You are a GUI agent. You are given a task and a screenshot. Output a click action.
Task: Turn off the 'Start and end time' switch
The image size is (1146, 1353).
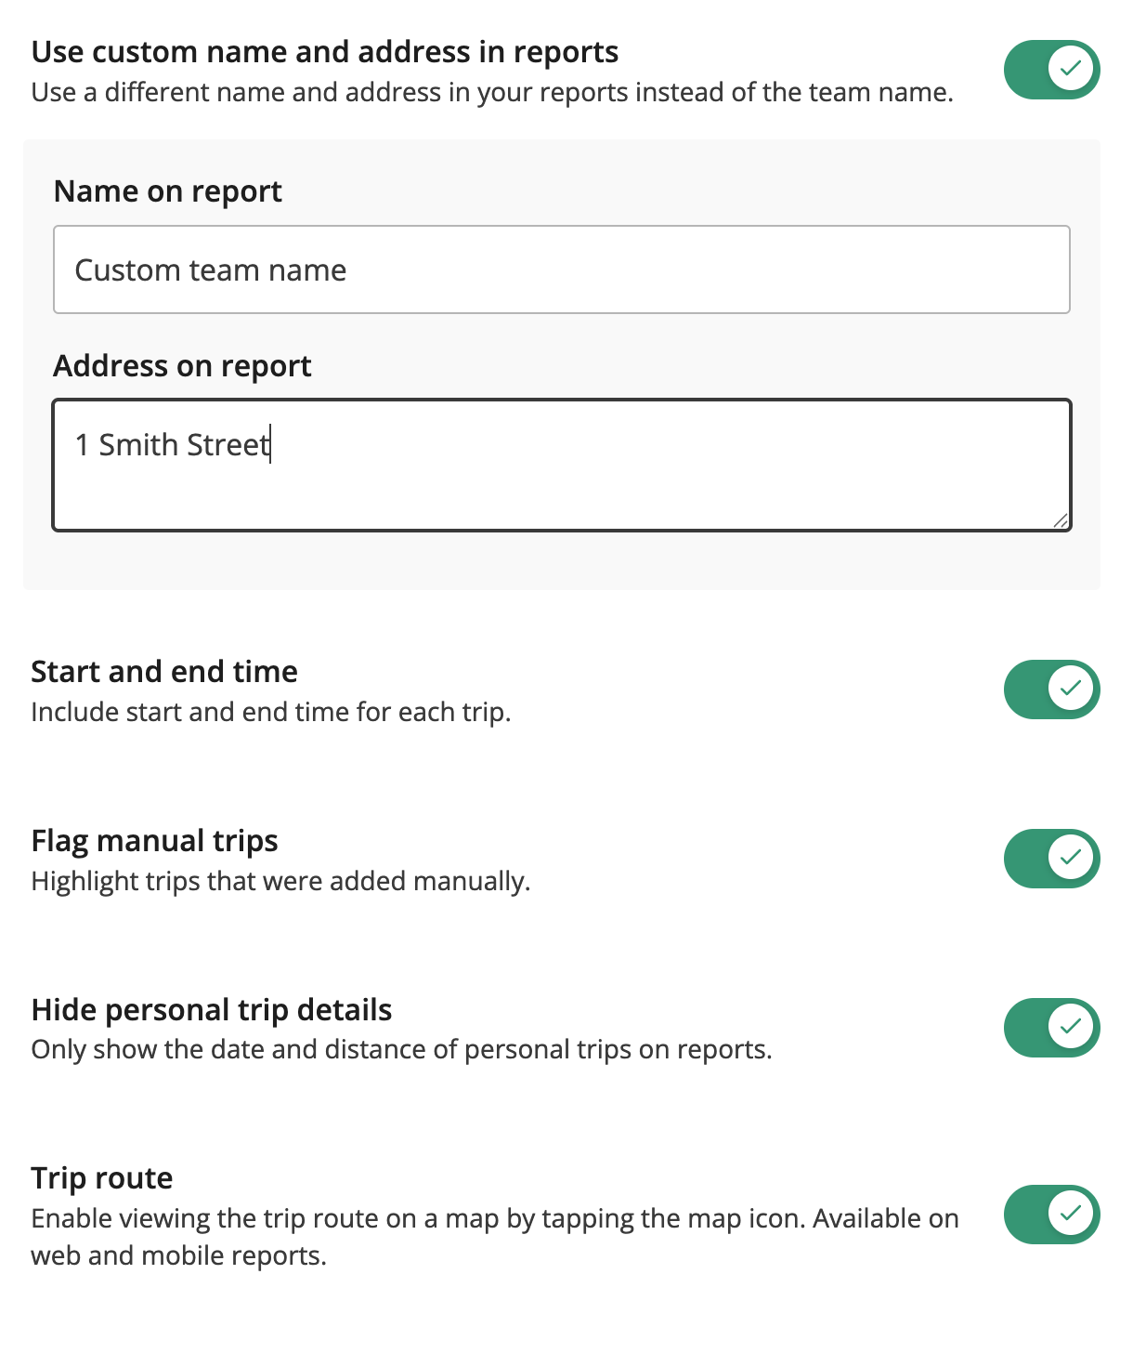tap(1050, 690)
